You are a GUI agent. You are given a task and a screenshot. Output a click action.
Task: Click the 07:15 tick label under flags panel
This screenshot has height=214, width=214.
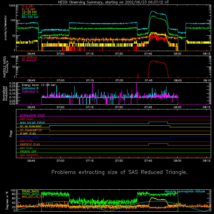pyautogui.click(x=90, y=161)
